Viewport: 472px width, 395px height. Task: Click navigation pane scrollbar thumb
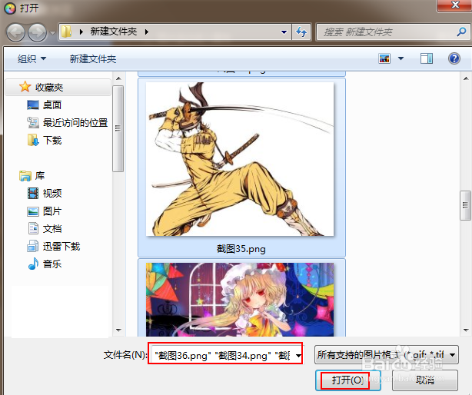(x=118, y=128)
